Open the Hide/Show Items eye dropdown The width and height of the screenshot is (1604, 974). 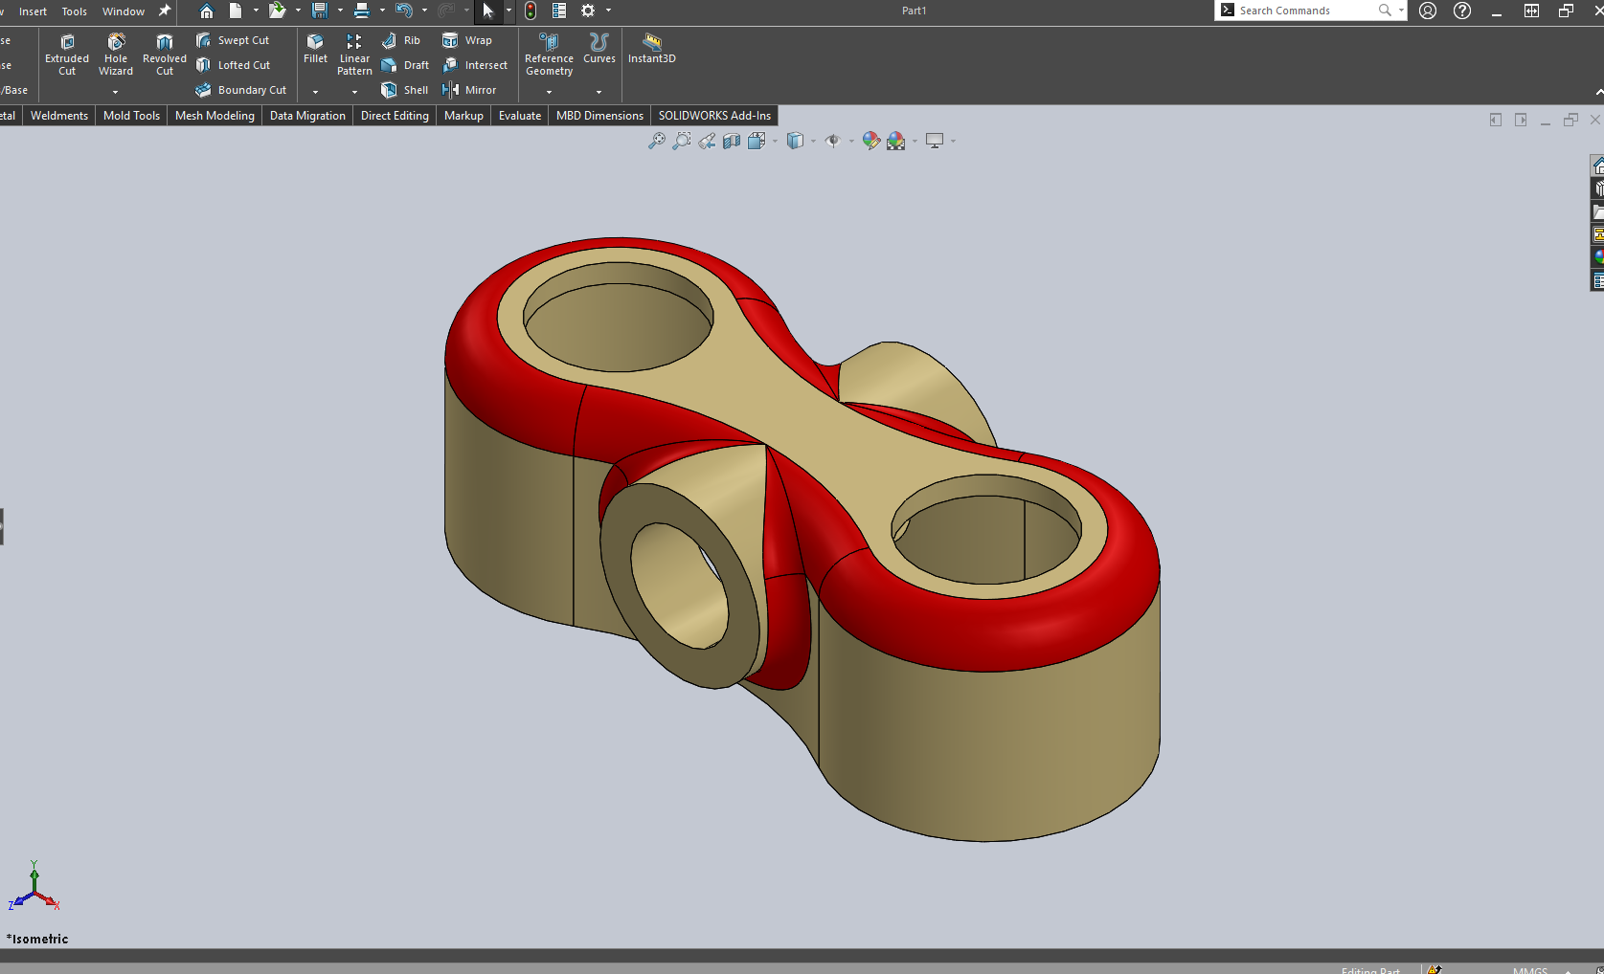coord(850,142)
